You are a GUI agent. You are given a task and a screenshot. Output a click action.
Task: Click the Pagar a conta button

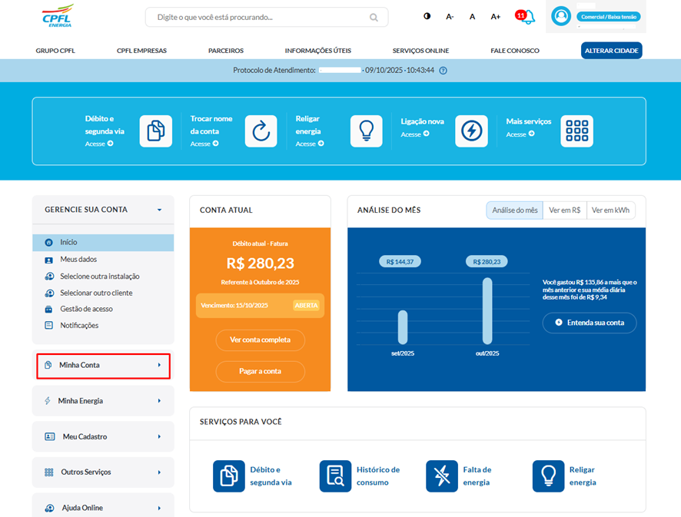click(261, 371)
